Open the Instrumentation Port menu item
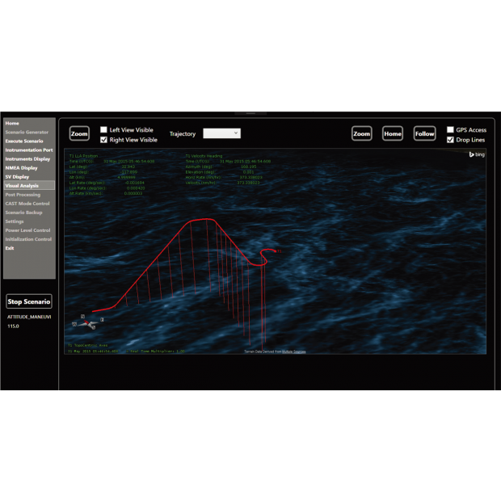This screenshot has width=501, height=501. [x=29, y=149]
